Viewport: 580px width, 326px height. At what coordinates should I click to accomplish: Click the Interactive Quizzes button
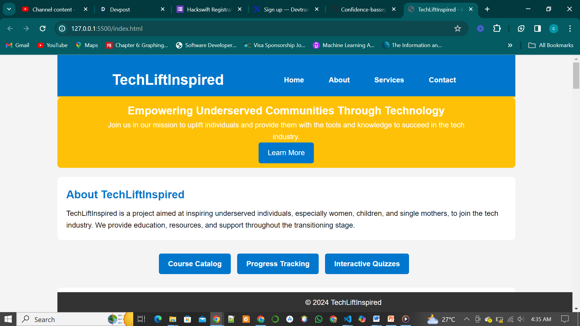367,264
